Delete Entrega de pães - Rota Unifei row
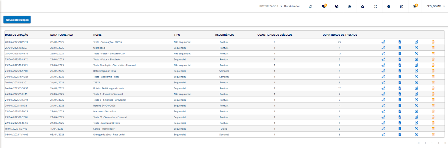Viewport: 448px width, 148px height. pos(433,135)
